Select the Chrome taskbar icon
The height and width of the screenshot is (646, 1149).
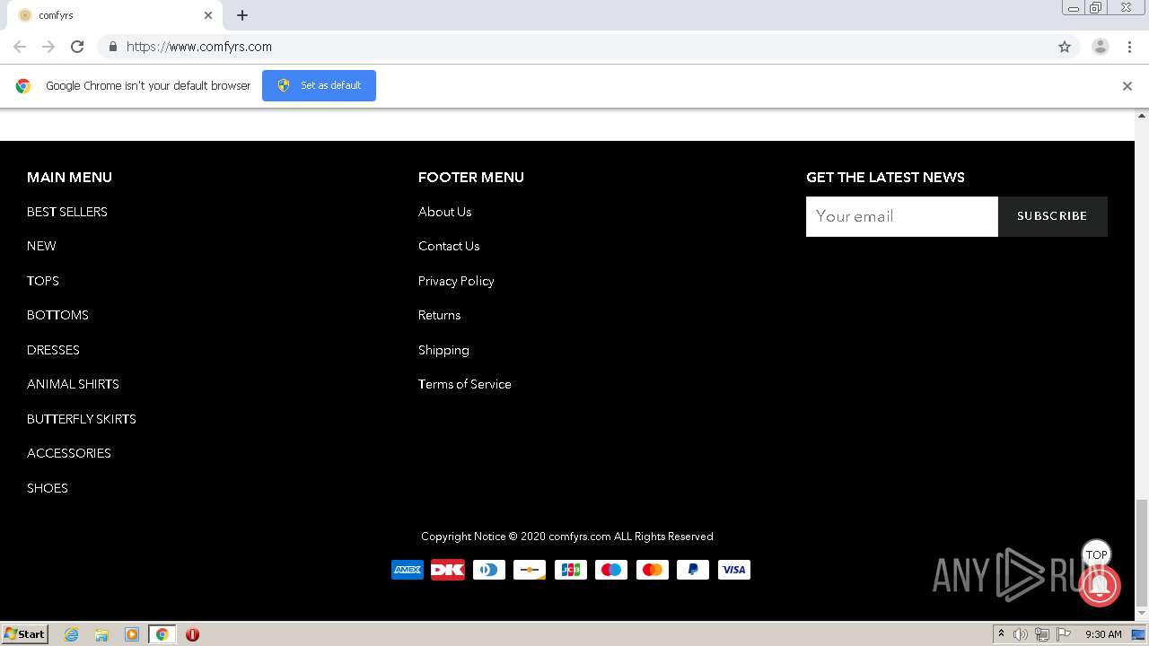pyautogui.click(x=162, y=634)
